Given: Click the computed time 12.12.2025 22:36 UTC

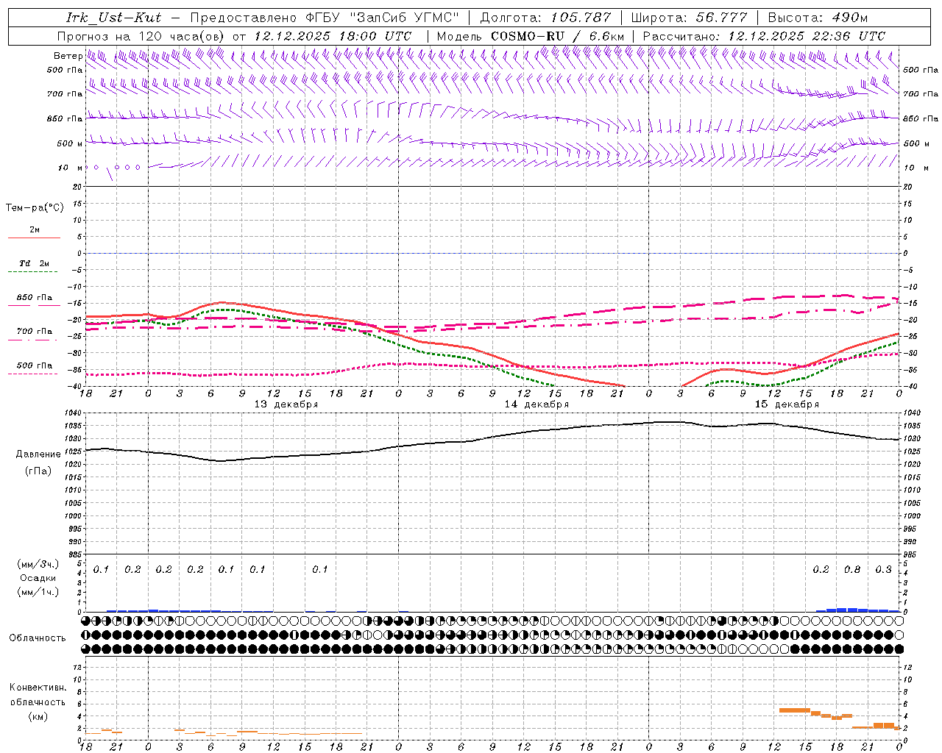Looking at the screenshot, I should point(807,36).
